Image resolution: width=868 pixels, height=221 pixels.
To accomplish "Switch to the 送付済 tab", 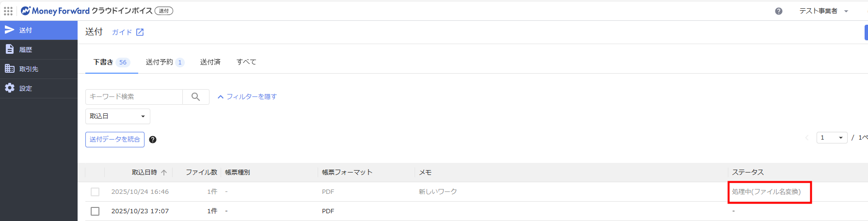I will point(210,62).
